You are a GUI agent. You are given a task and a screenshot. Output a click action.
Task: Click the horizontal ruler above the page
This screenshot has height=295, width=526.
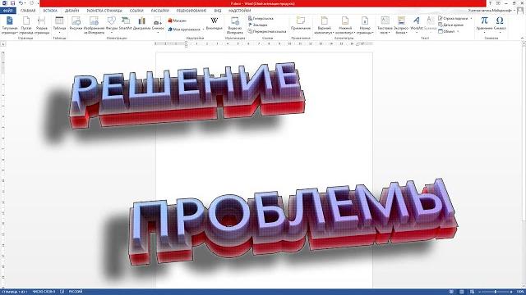click(x=264, y=43)
